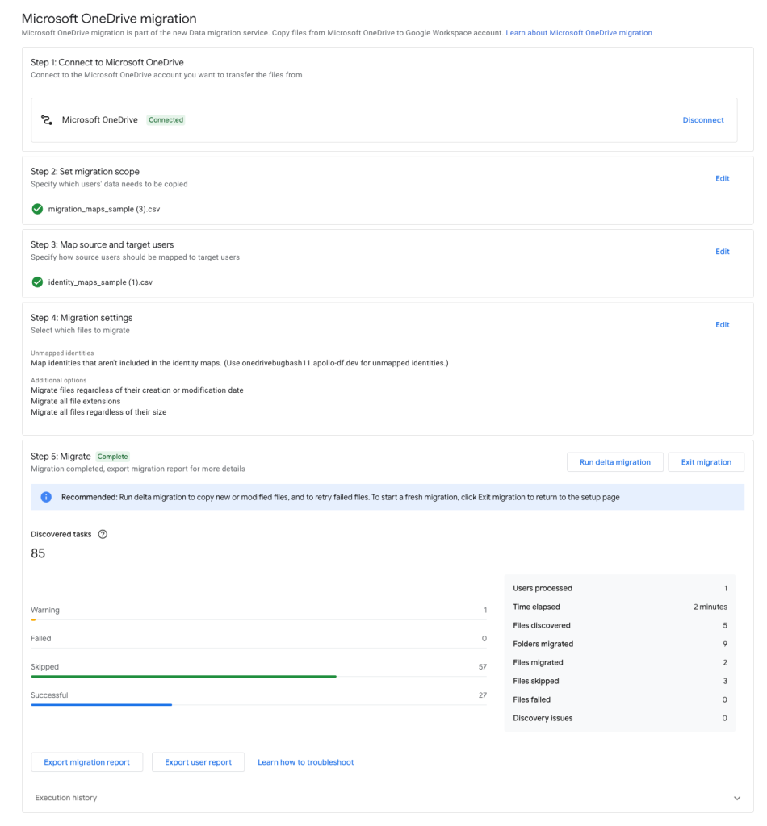This screenshot has width=767, height=826.
Task: Disconnect the Microsoft OneDrive account
Action: point(702,120)
